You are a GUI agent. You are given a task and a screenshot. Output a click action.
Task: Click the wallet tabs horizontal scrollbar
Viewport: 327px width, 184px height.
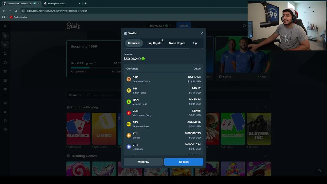pyautogui.click(x=157, y=49)
